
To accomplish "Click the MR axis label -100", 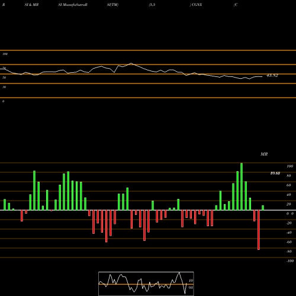I will tap(290, 261).
